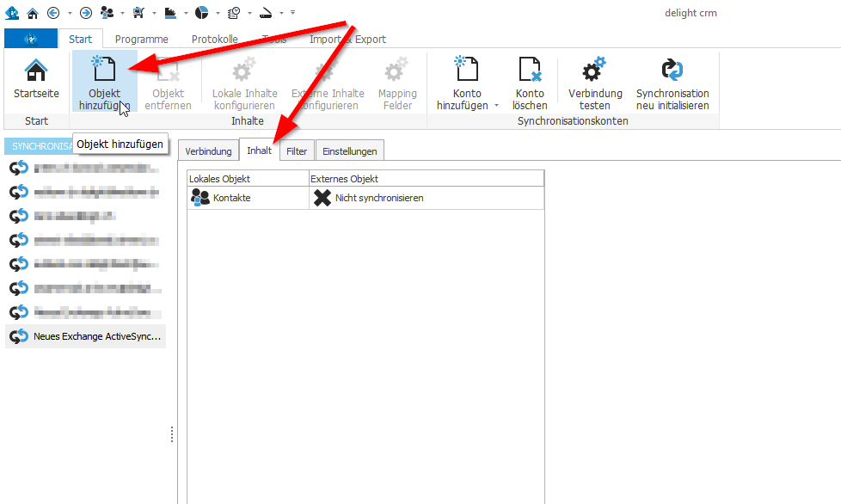841x504 pixels.
Task: Select the Kontakte entry icon
Action: [x=198, y=198]
